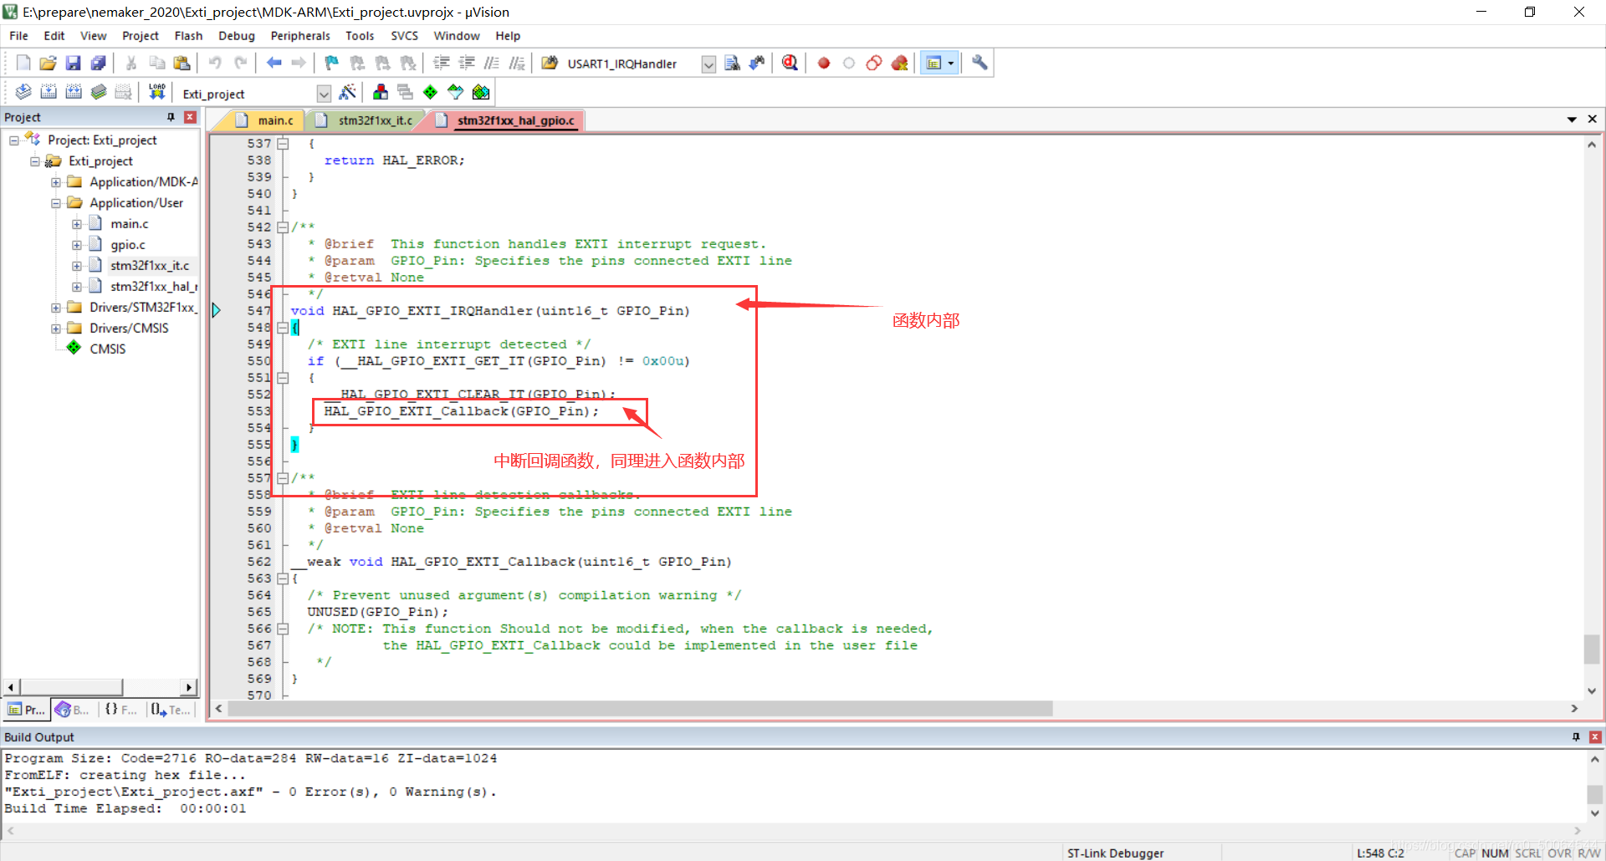
Task: Paste from clipboard toolbar icon
Action: point(182,63)
